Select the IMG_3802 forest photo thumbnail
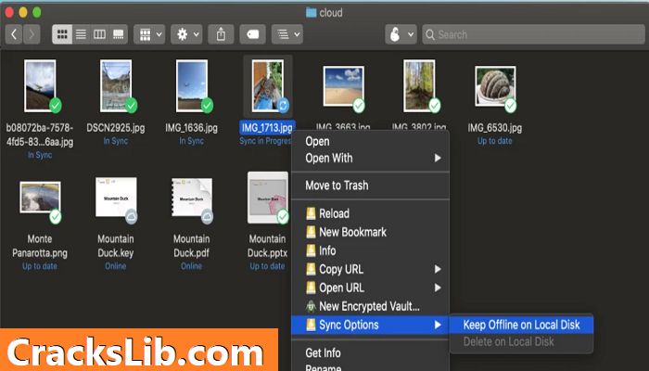Image resolution: width=649 pixels, height=371 pixels. [419, 85]
